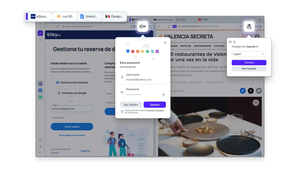
Task: Open Valencia Secreta user avatar
Action: click(257, 36)
